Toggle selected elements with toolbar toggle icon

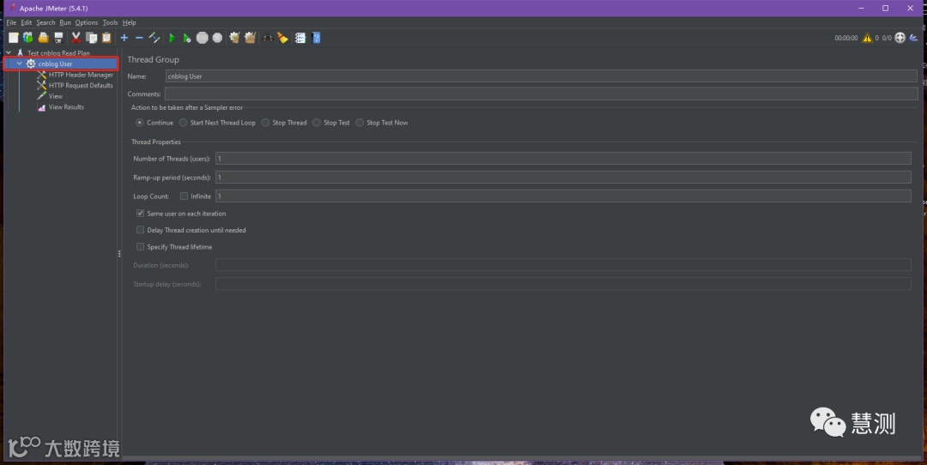point(154,38)
